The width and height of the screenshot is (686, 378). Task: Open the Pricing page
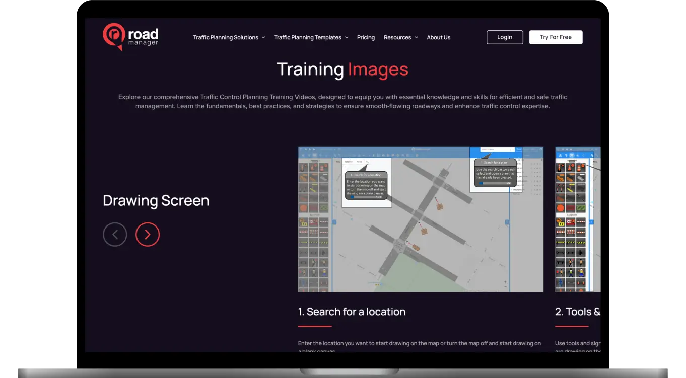pos(366,37)
